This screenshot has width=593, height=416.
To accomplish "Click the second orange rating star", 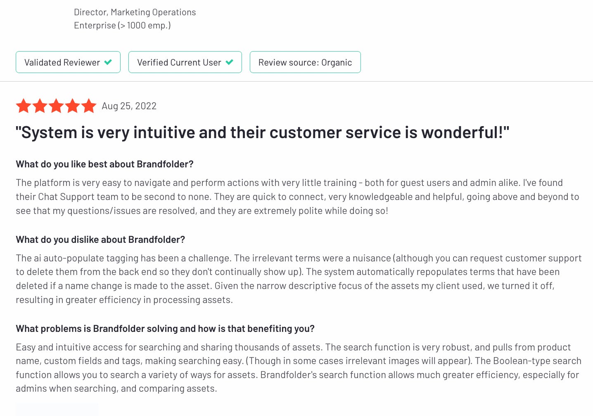I will (x=40, y=106).
